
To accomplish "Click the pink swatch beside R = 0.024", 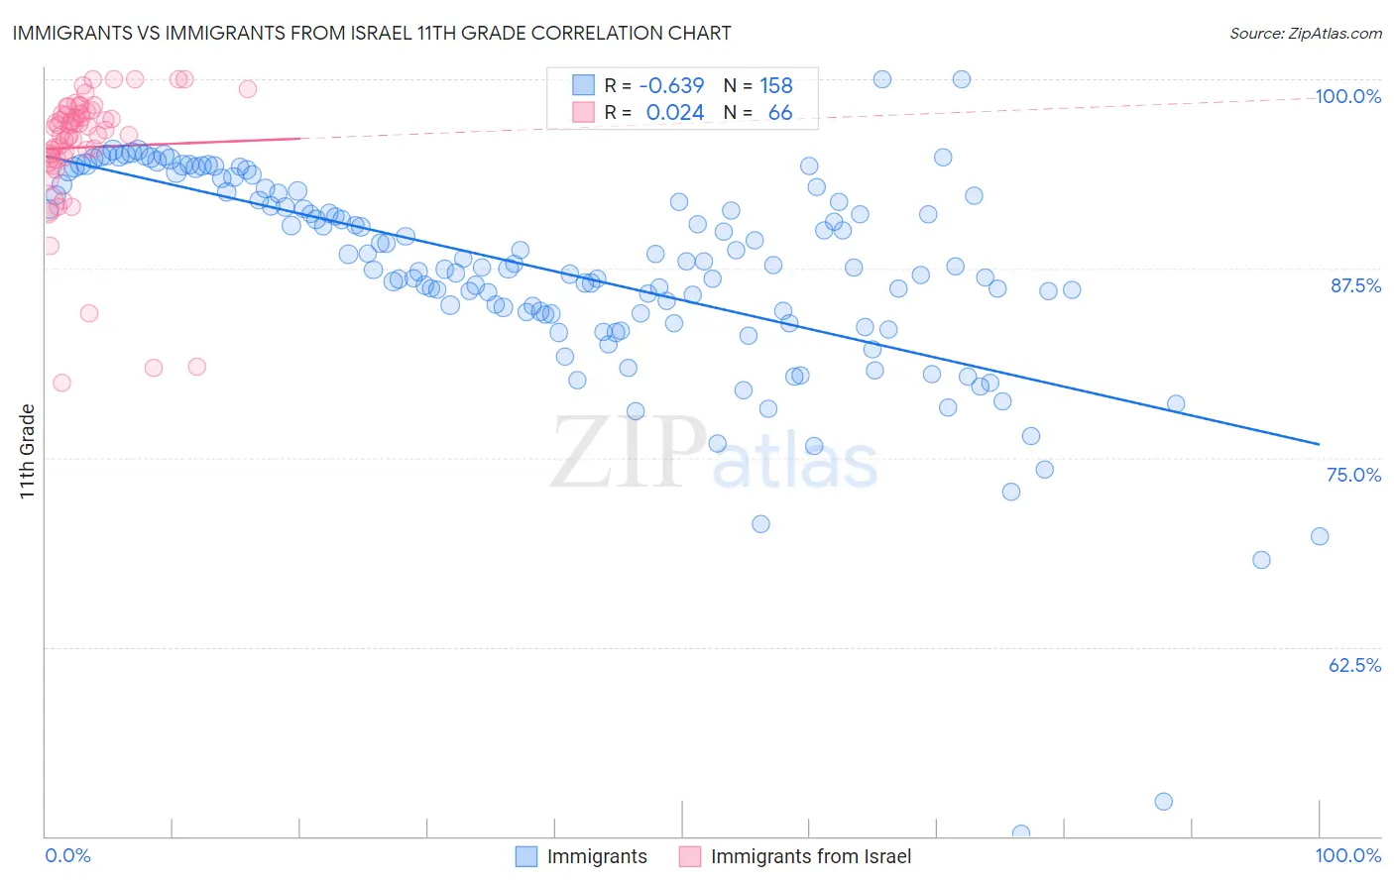I will (x=583, y=112).
